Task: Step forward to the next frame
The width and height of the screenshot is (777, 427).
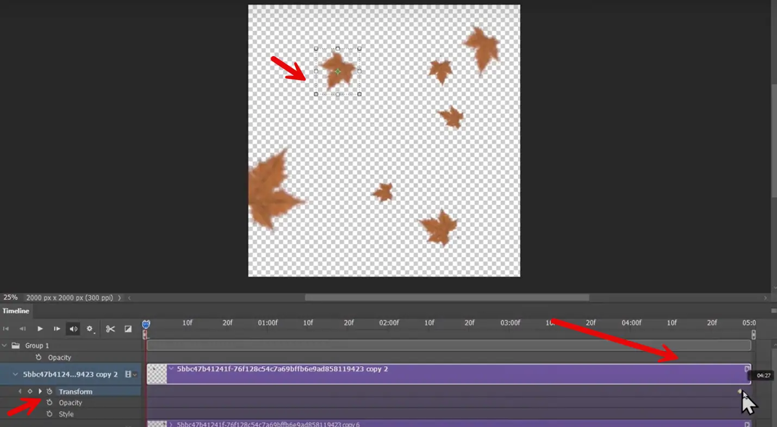Action: coord(57,329)
